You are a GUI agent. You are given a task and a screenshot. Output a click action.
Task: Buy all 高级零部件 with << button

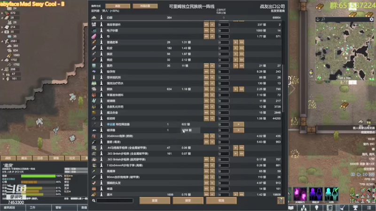coord(206,24)
